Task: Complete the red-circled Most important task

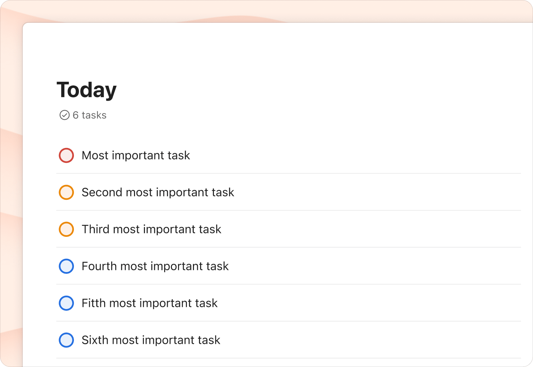Action: coord(66,155)
